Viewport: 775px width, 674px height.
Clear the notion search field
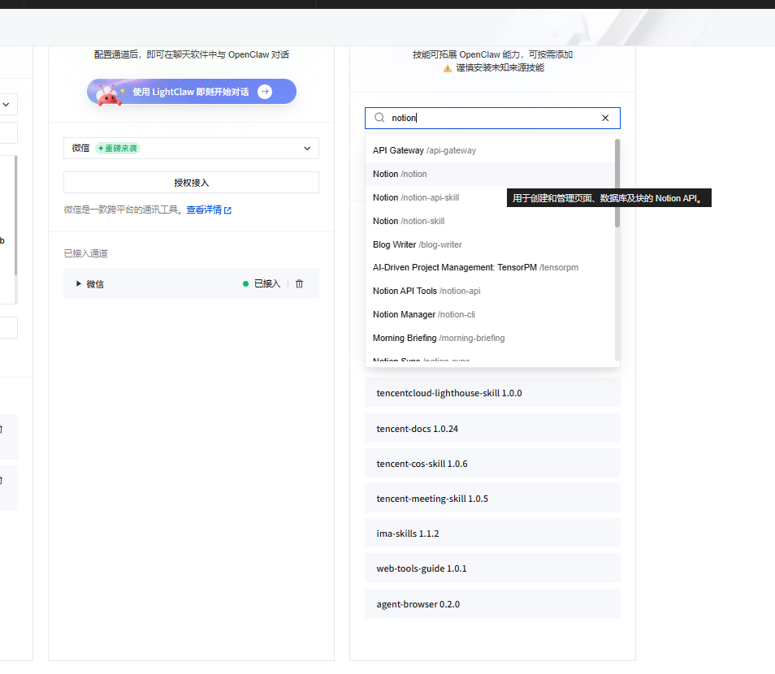[605, 118]
